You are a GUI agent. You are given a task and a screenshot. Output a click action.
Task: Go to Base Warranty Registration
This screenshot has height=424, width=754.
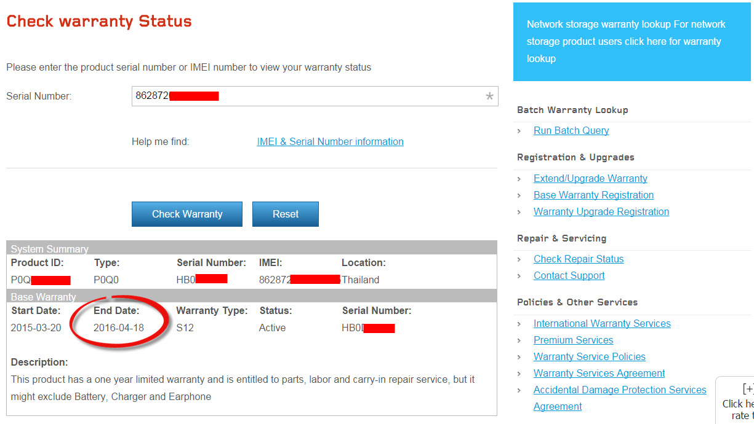593,195
